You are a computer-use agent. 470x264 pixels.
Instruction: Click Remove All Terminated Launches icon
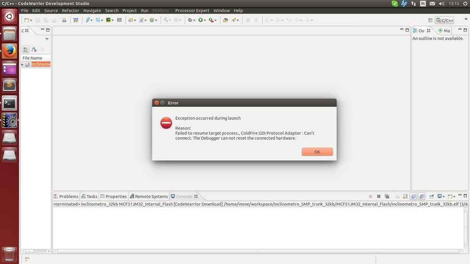(387, 196)
